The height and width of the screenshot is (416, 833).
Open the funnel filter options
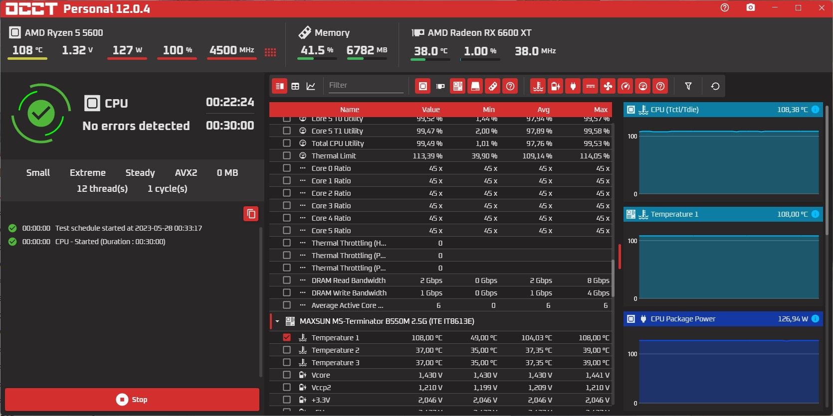pyautogui.click(x=688, y=86)
